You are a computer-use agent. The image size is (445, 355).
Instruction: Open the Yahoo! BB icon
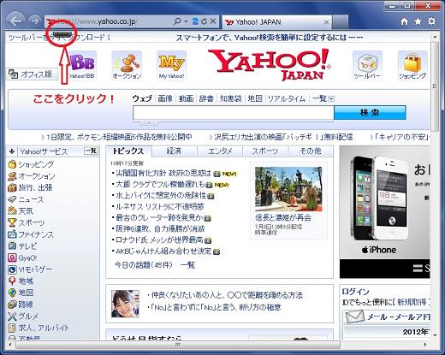[81, 66]
